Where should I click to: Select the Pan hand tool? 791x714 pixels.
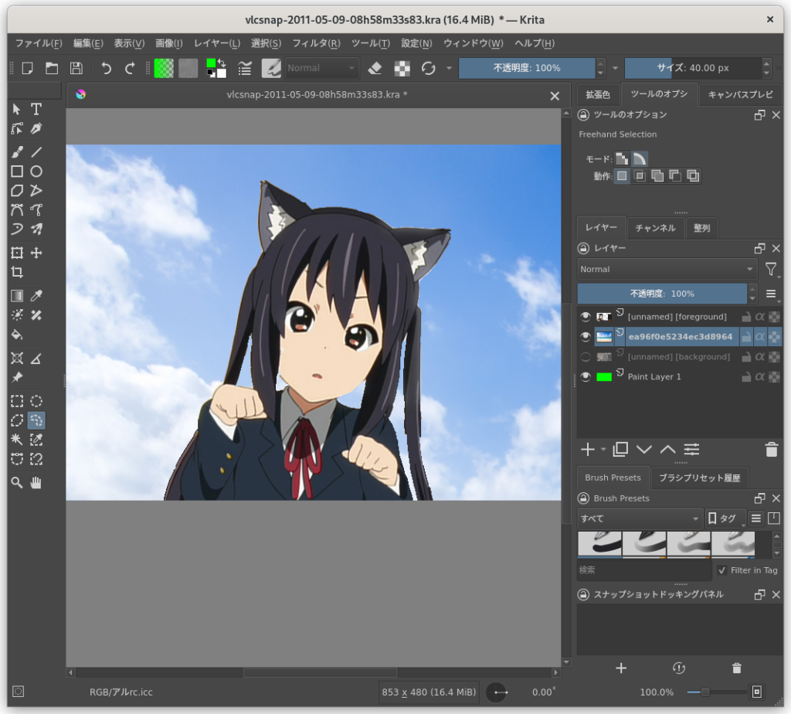[36, 483]
